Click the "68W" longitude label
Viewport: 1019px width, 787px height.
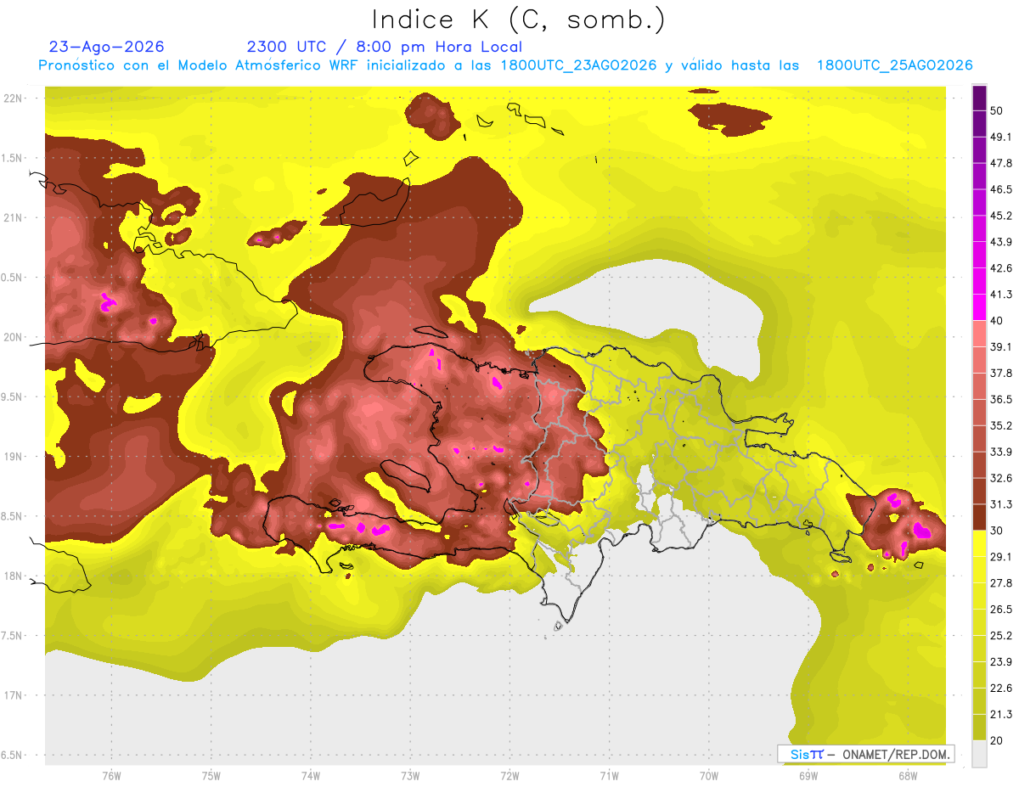point(907,776)
